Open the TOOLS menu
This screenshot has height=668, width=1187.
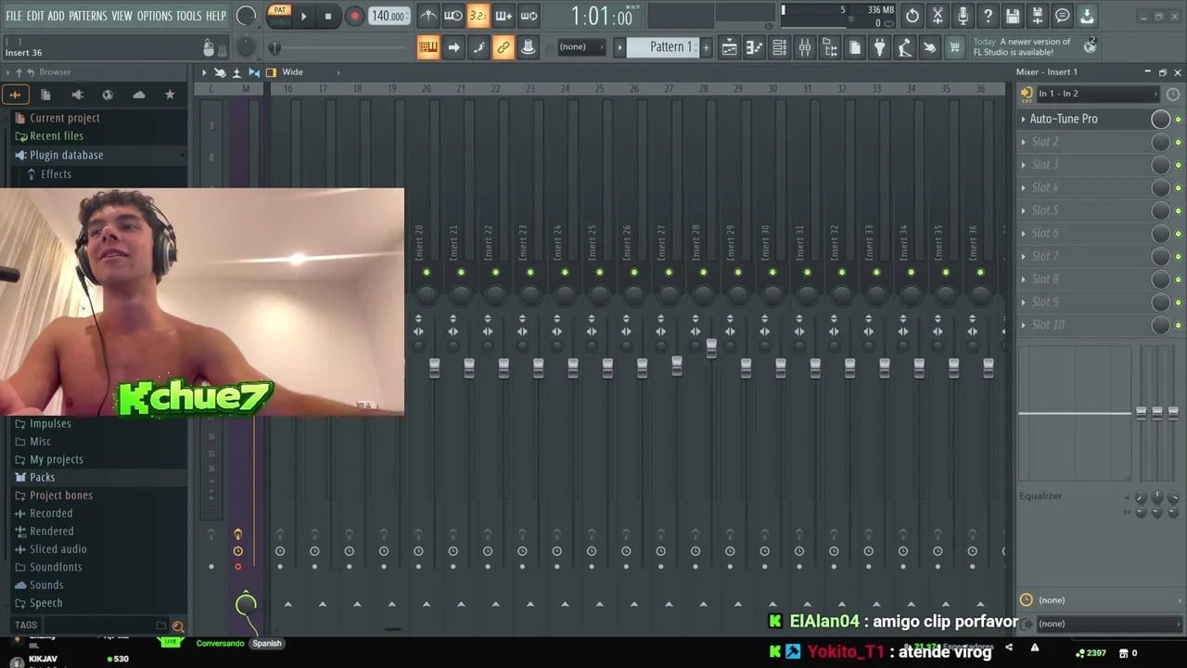[x=188, y=16]
